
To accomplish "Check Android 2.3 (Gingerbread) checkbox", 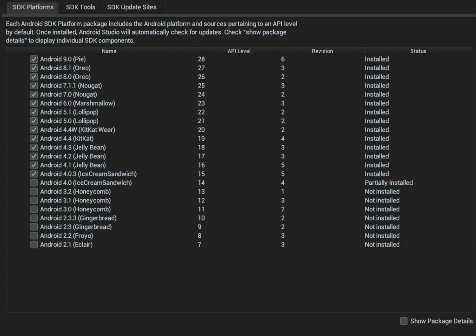I will pos(33,227).
